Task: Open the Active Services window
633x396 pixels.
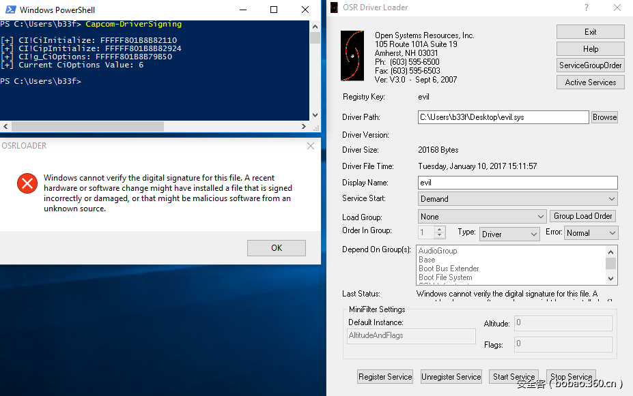Action: [x=590, y=82]
